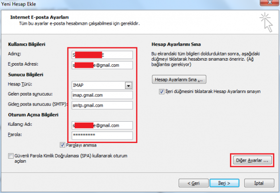Cancel with the İptal button
Screen dimensions: 280x193
(x=259, y=183)
